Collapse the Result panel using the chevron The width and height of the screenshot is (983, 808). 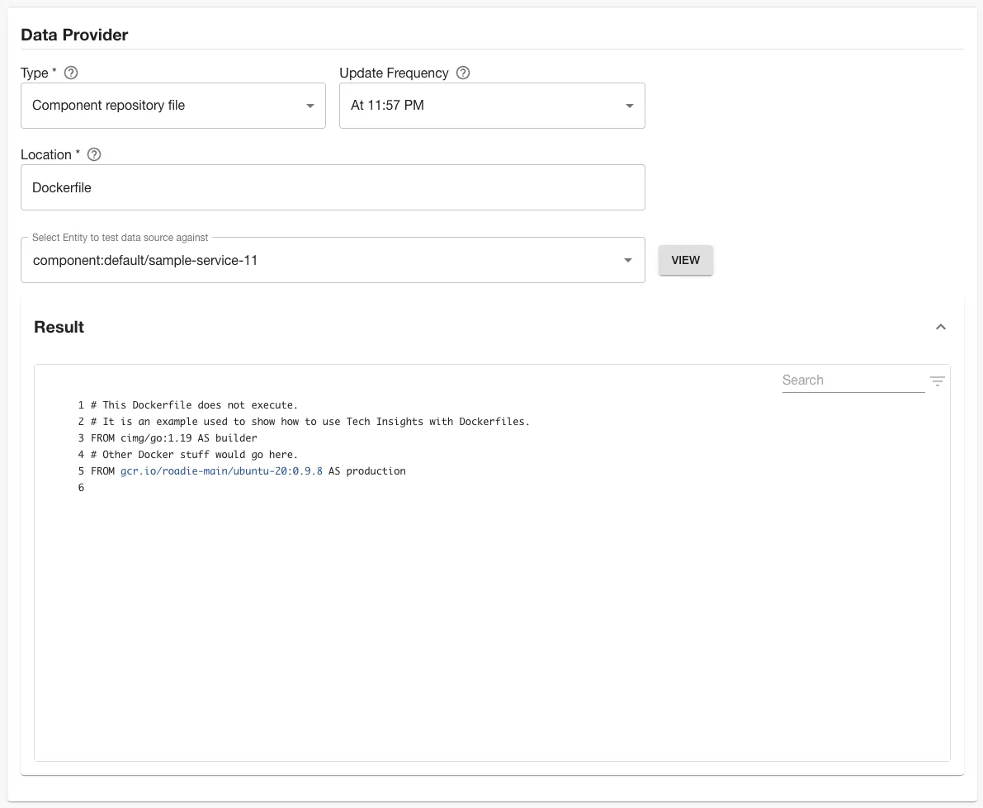940,327
